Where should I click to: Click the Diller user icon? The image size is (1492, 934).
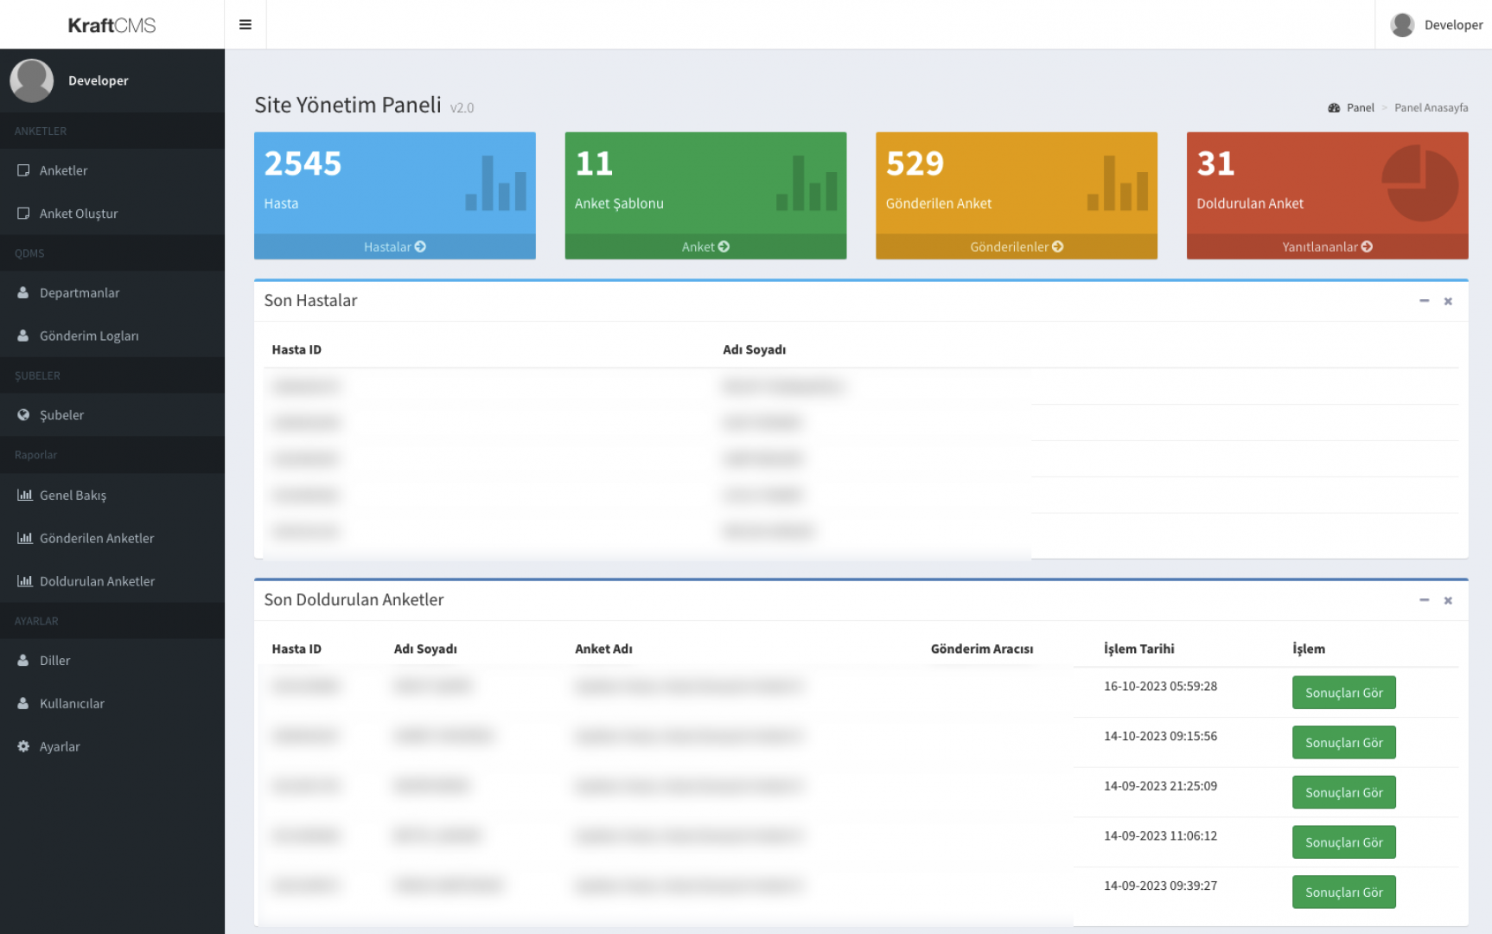point(23,660)
